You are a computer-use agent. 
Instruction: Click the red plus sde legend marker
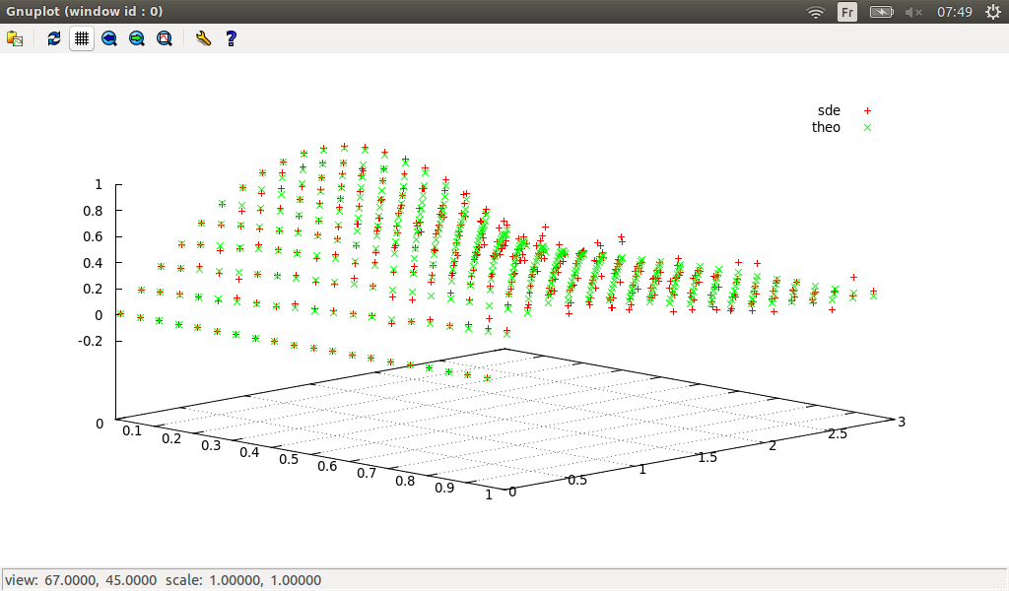868,111
